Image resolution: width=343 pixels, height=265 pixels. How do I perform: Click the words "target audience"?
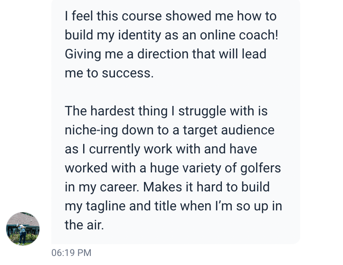(229, 130)
